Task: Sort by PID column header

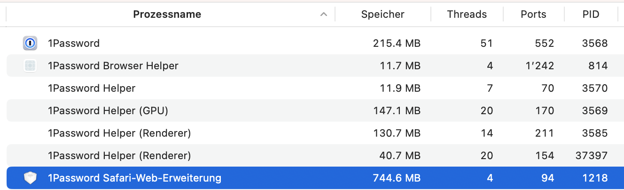Action: coord(590,15)
